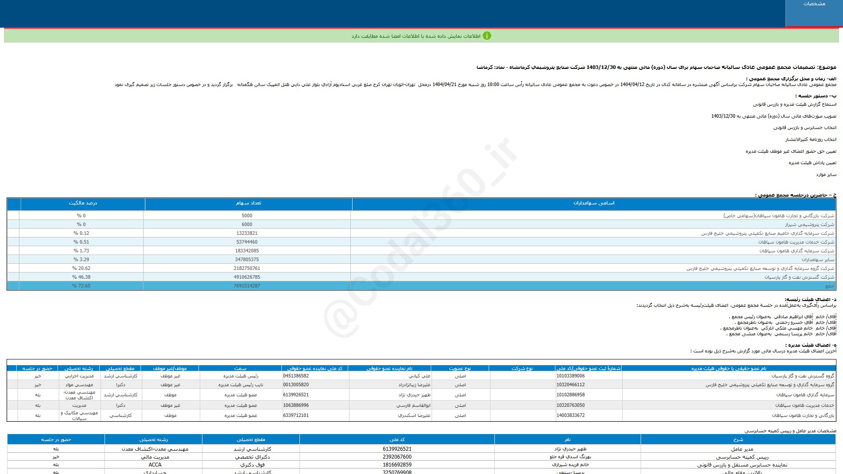Image resolution: width=843 pixels, height=474 pixels.
Task: Select the نوع عضویت column header
Action: (x=460, y=368)
